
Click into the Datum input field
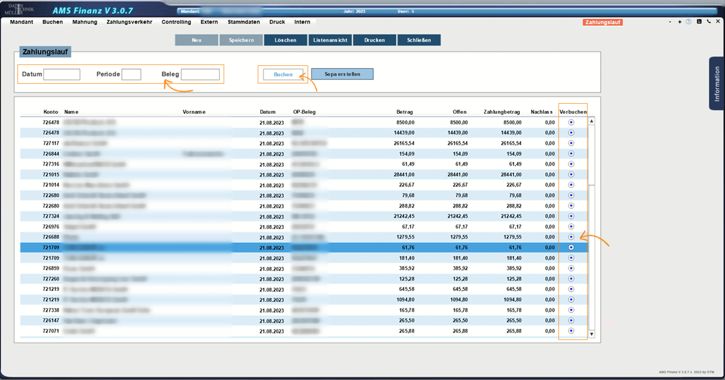coord(62,74)
